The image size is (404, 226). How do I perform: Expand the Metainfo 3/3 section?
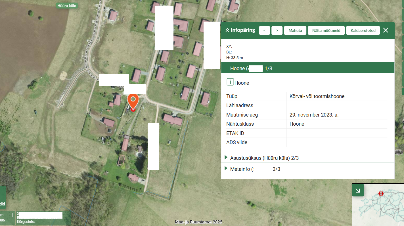pos(226,169)
